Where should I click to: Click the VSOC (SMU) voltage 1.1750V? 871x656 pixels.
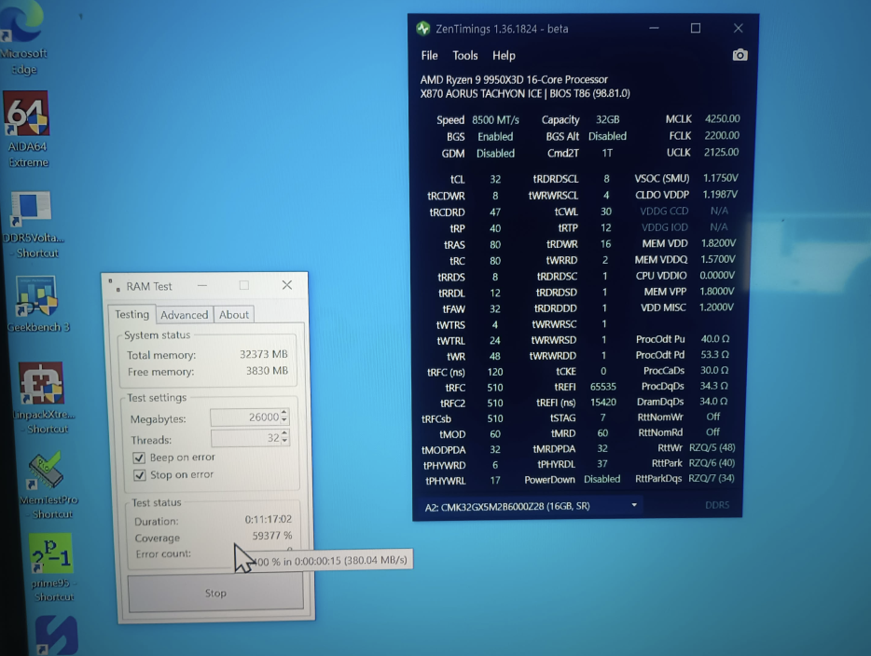click(x=721, y=178)
